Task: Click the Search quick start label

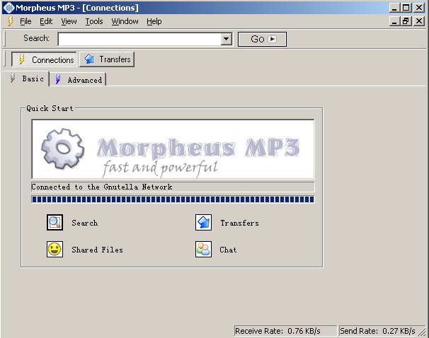Action: tap(85, 223)
